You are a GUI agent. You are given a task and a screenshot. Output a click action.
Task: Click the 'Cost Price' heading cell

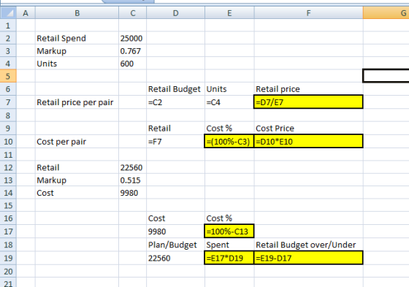(x=308, y=129)
